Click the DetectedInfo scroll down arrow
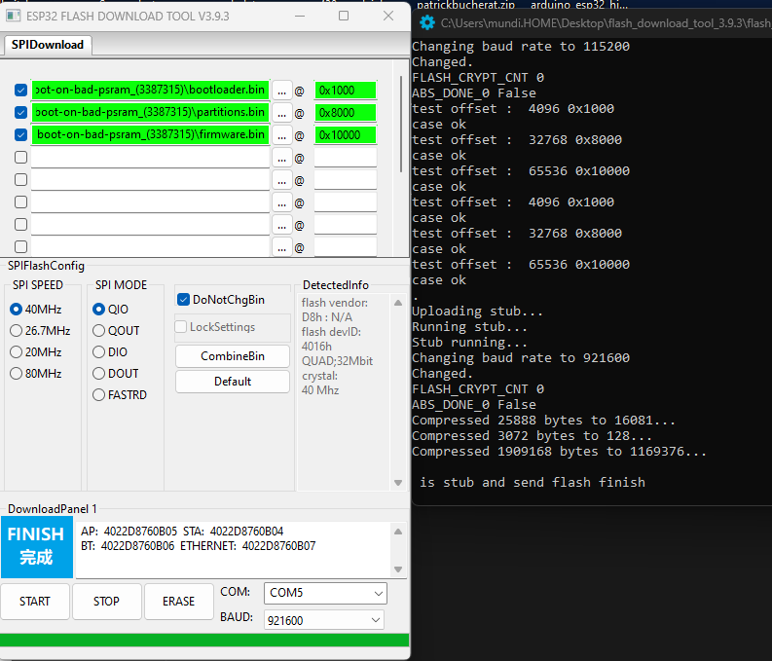The height and width of the screenshot is (661, 772). [x=398, y=483]
